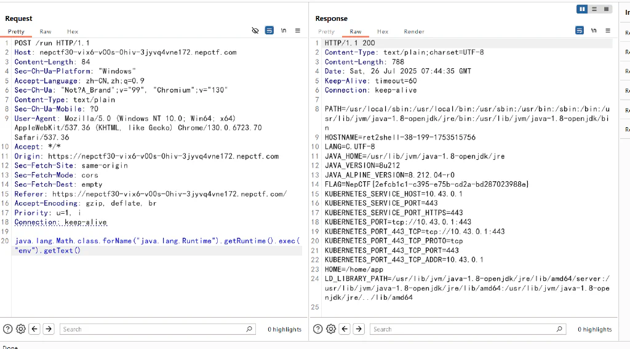Go to previous Response search match
The width and height of the screenshot is (630, 349).
pyautogui.click(x=345, y=329)
